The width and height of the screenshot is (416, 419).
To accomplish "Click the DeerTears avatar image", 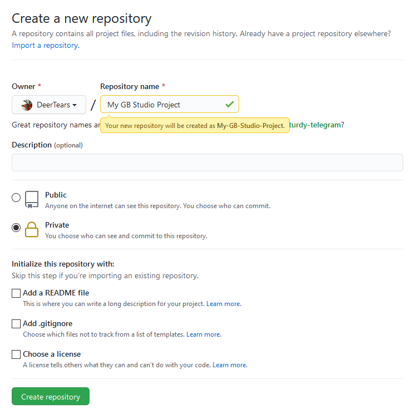I will tap(27, 105).
